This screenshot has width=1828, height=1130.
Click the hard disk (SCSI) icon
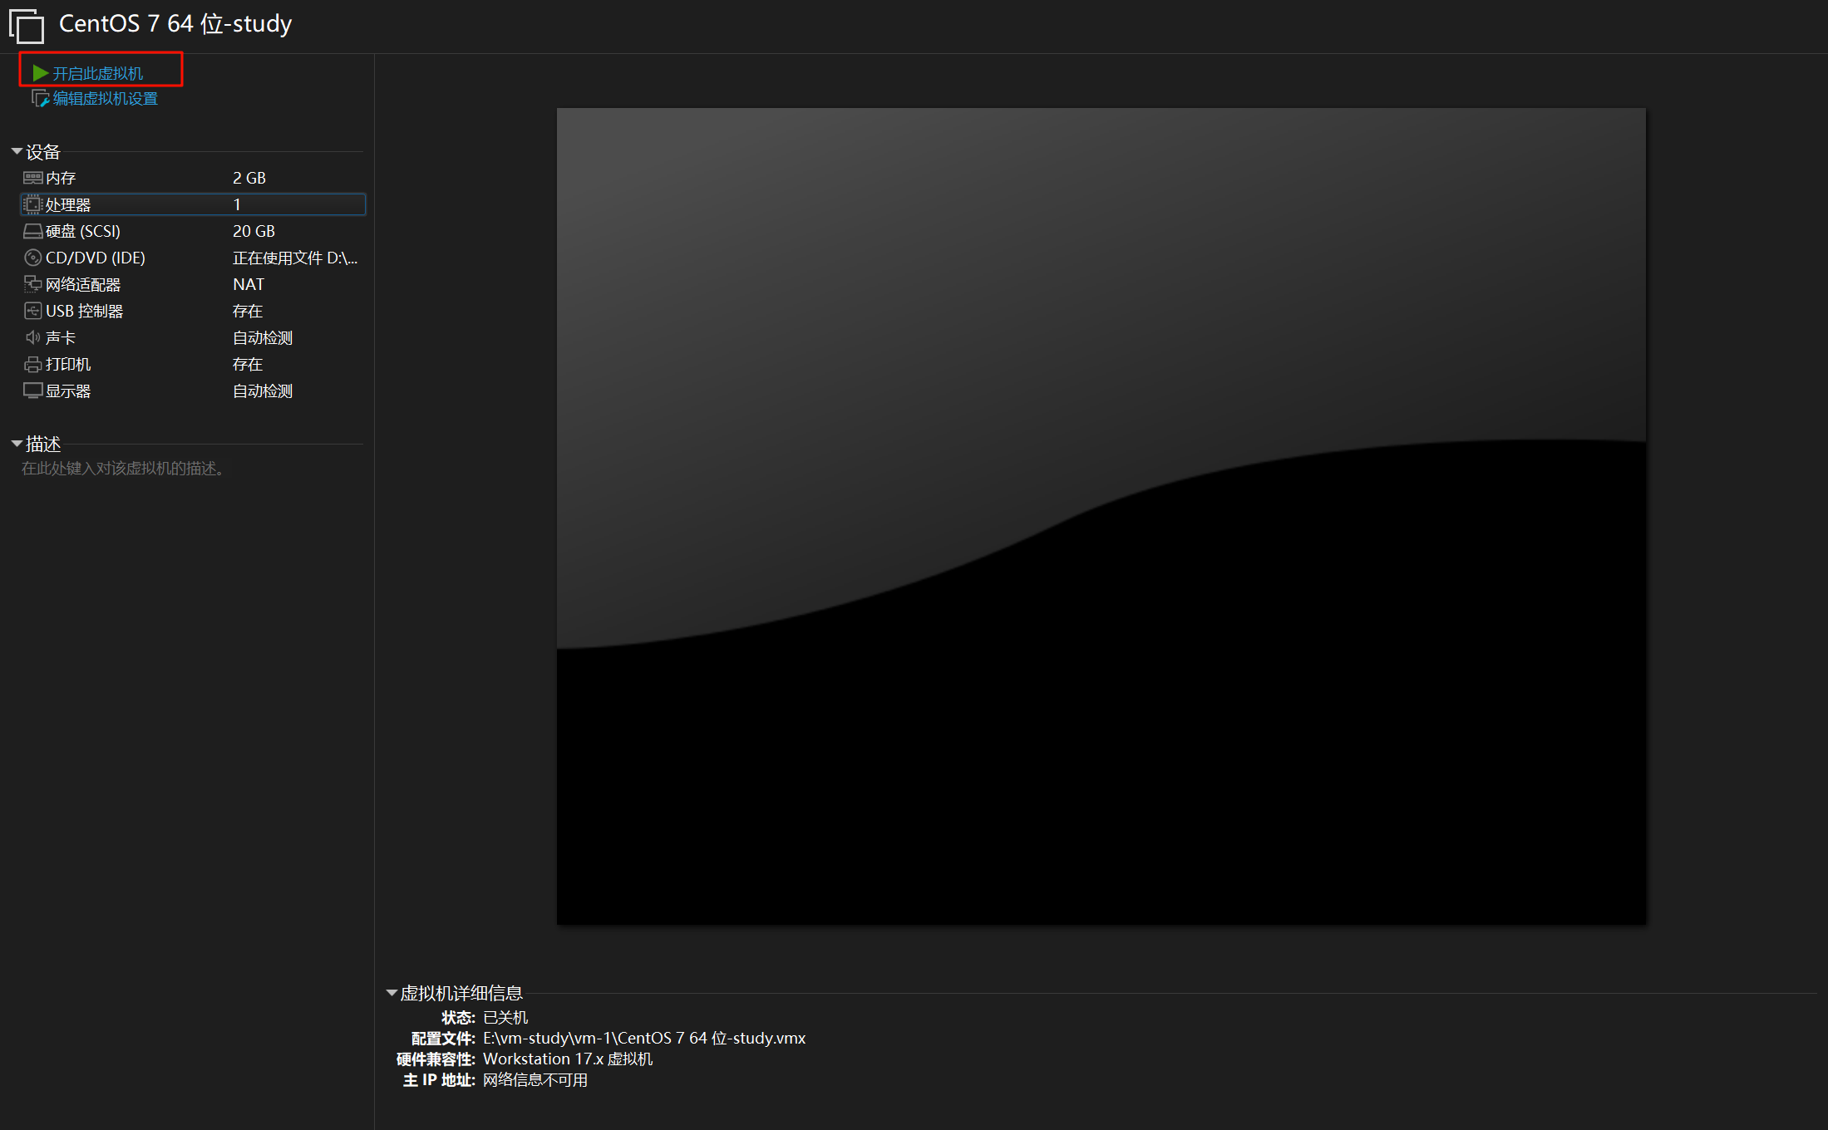[32, 231]
